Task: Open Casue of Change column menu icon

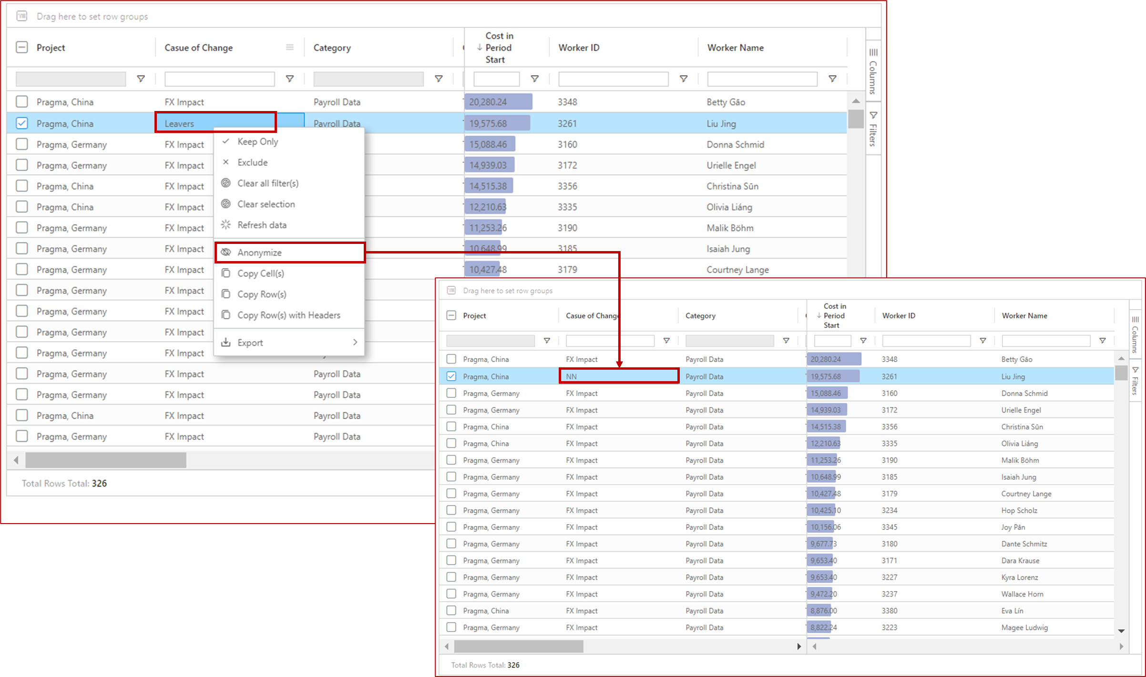Action: (289, 47)
